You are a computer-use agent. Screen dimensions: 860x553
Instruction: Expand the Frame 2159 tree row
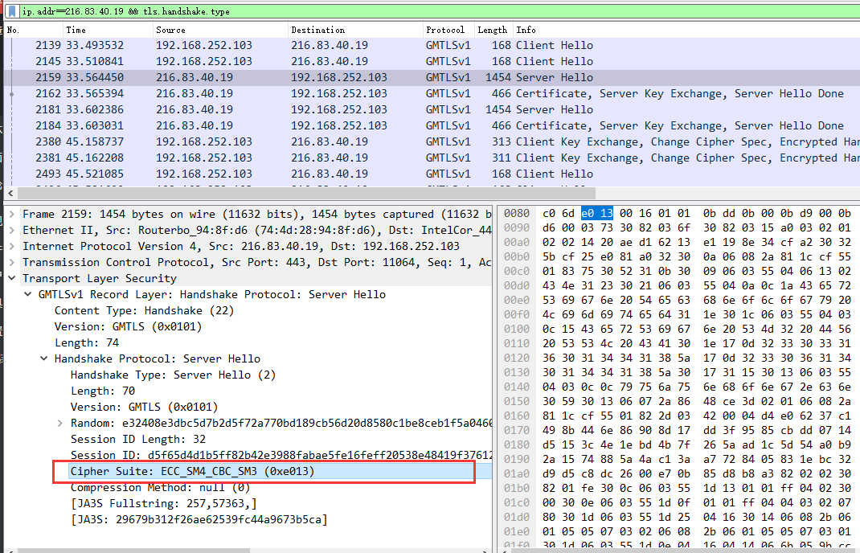12,214
